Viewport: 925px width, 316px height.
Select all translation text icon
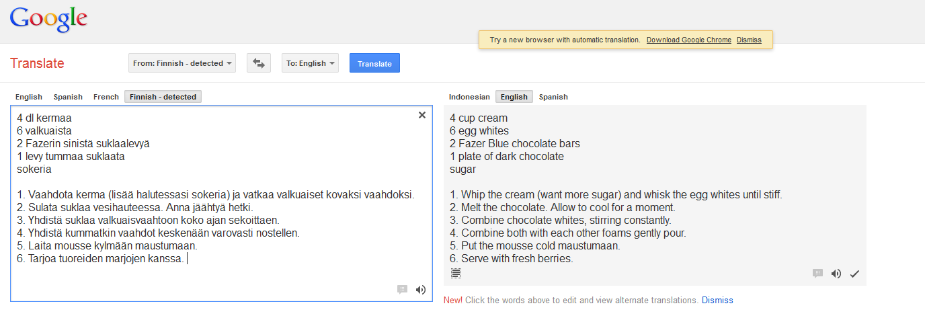tap(456, 273)
